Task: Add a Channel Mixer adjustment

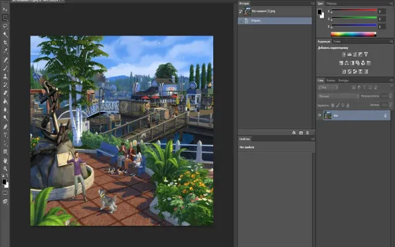Action: pos(363,63)
